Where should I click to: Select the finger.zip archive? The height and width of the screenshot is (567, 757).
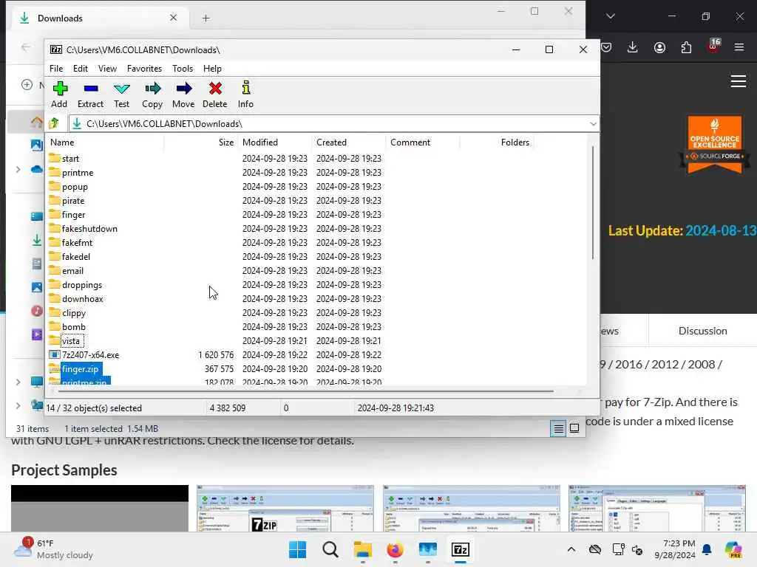click(80, 369)
